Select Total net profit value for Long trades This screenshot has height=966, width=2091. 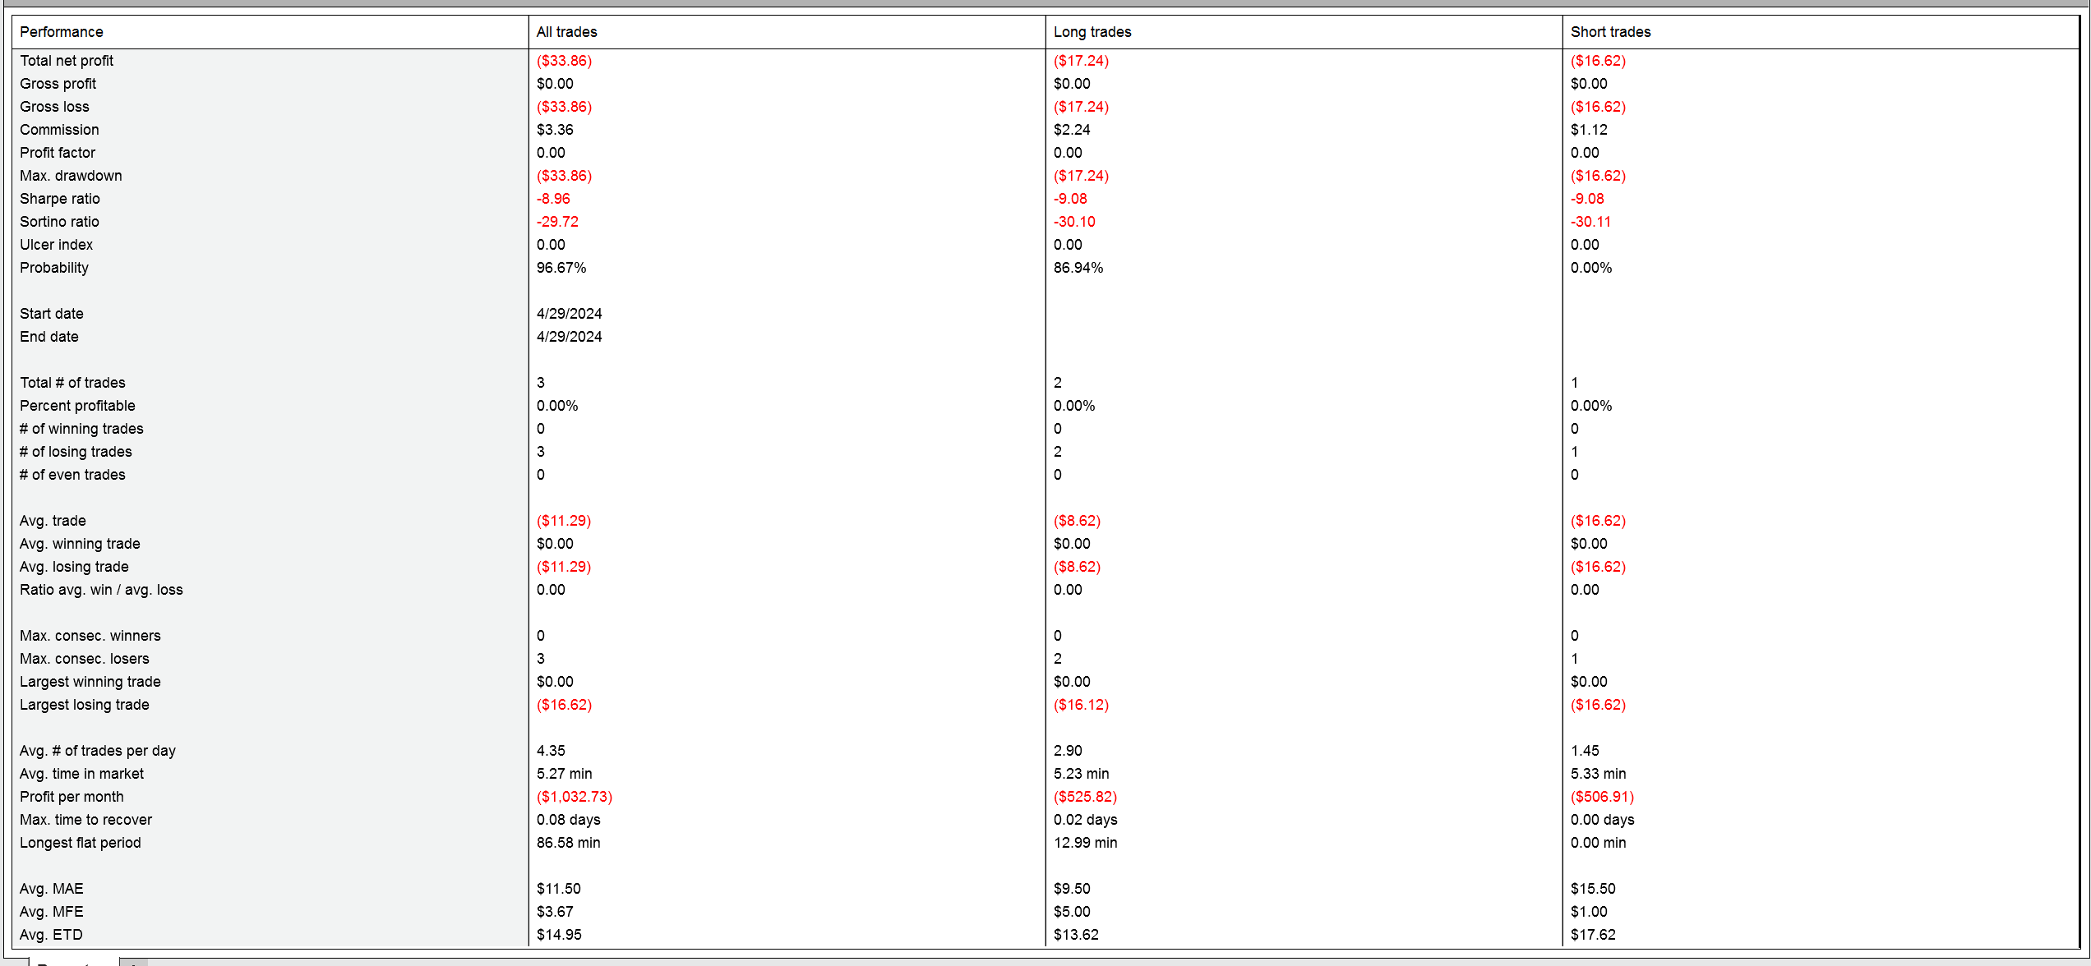[1081, 61]
